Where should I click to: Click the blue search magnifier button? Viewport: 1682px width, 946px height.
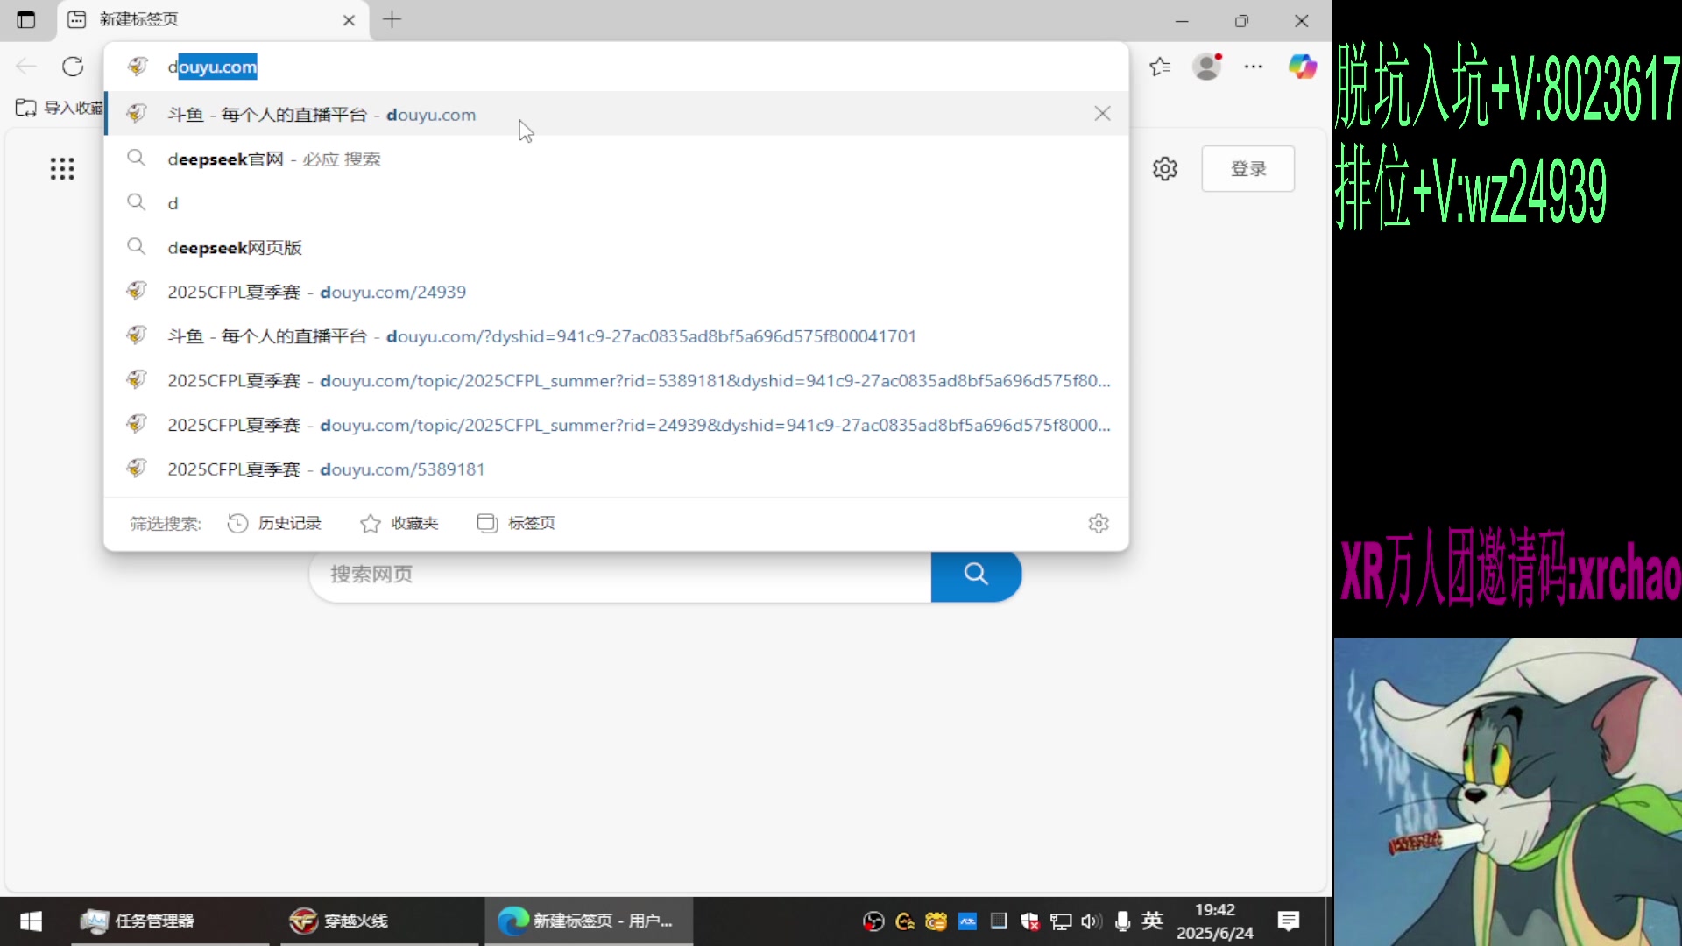pos(976,575)
